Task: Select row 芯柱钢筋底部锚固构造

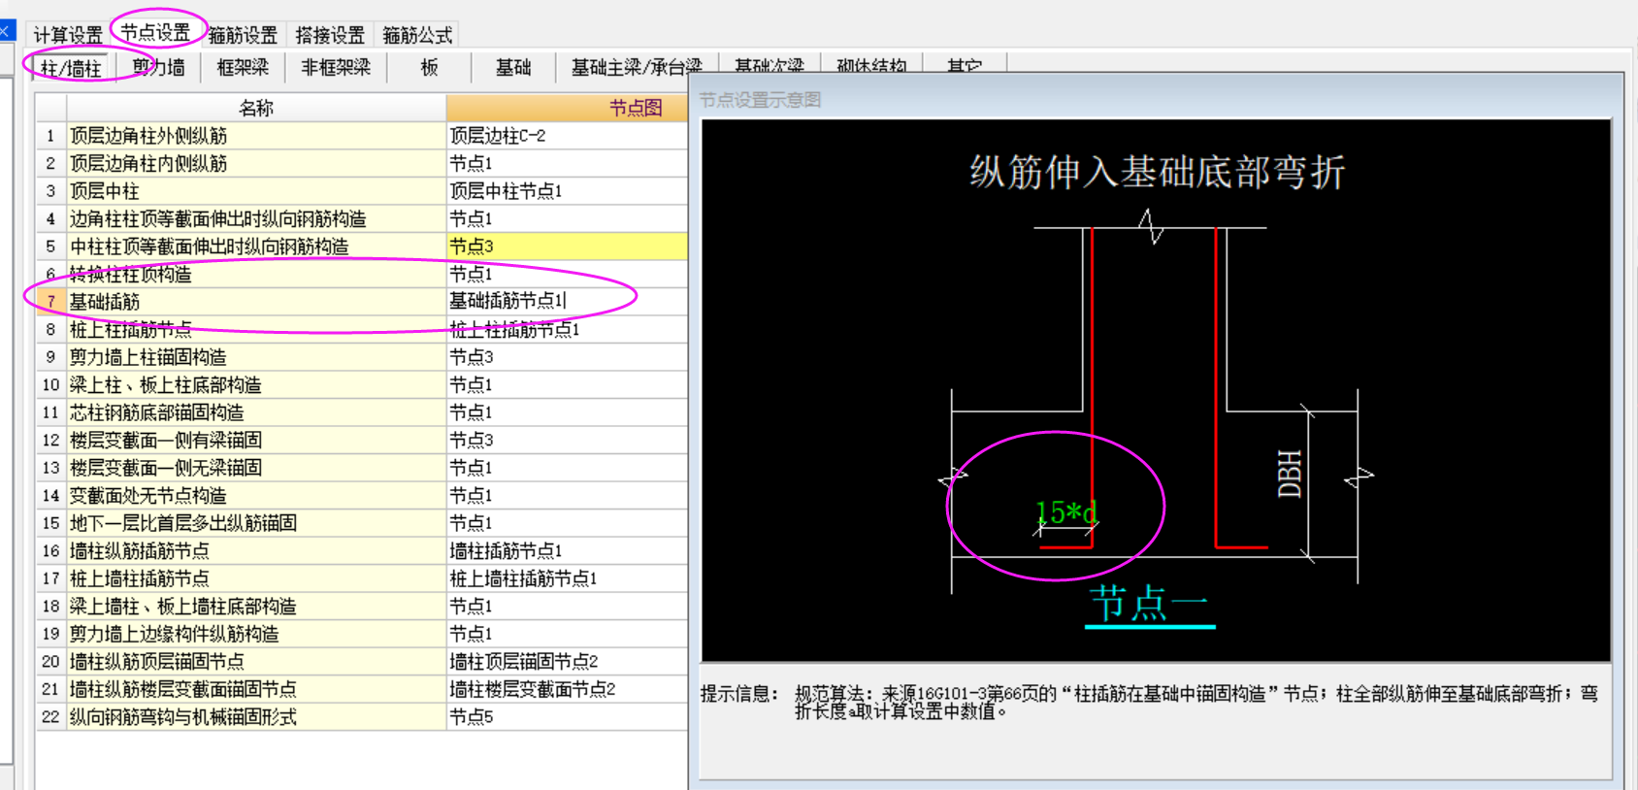Action: click(256, 412)
